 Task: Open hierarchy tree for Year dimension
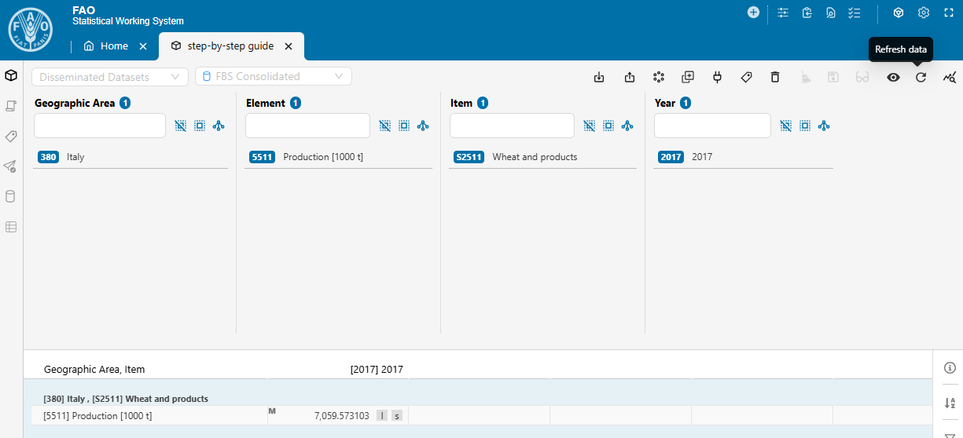824,126
